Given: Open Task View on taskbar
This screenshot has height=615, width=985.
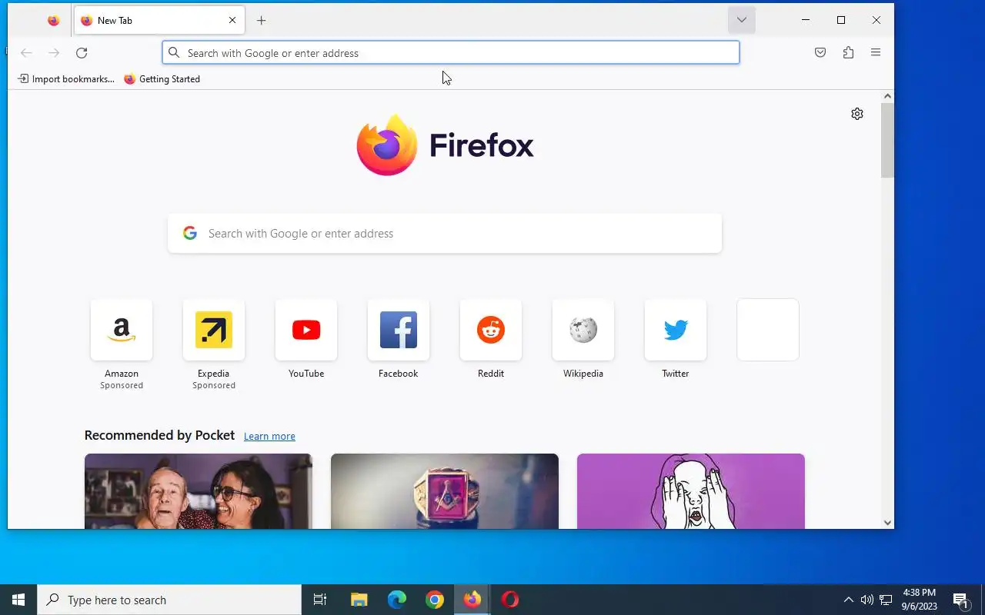Looking at the screenshot, I should (x=320, y=600).
